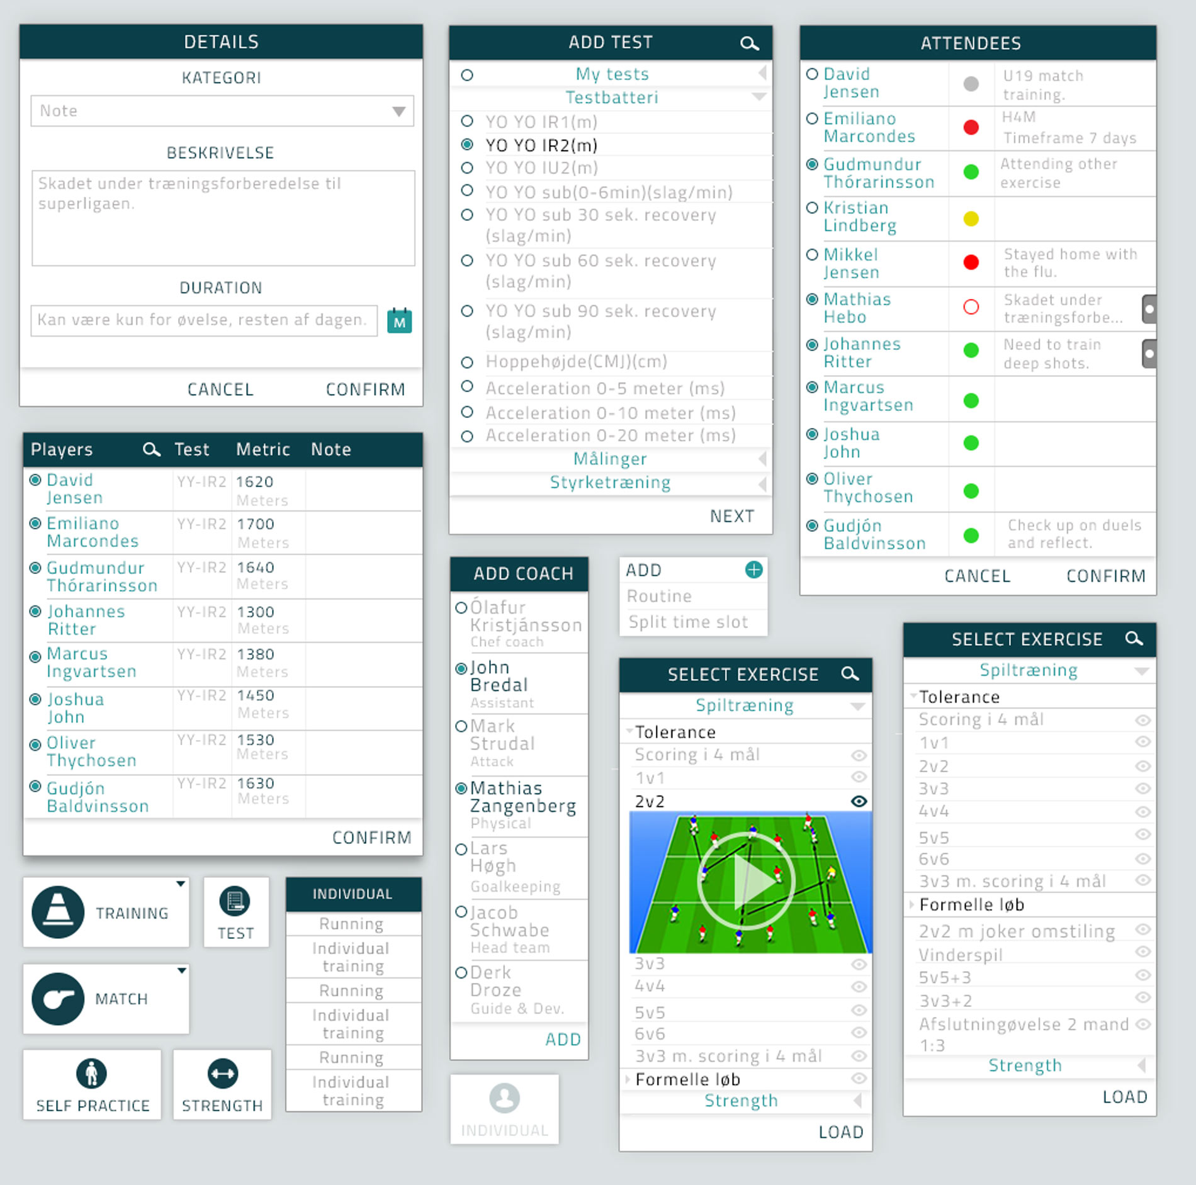Select Kristian Lindberg in Attendees list

(x=812, y=207)
